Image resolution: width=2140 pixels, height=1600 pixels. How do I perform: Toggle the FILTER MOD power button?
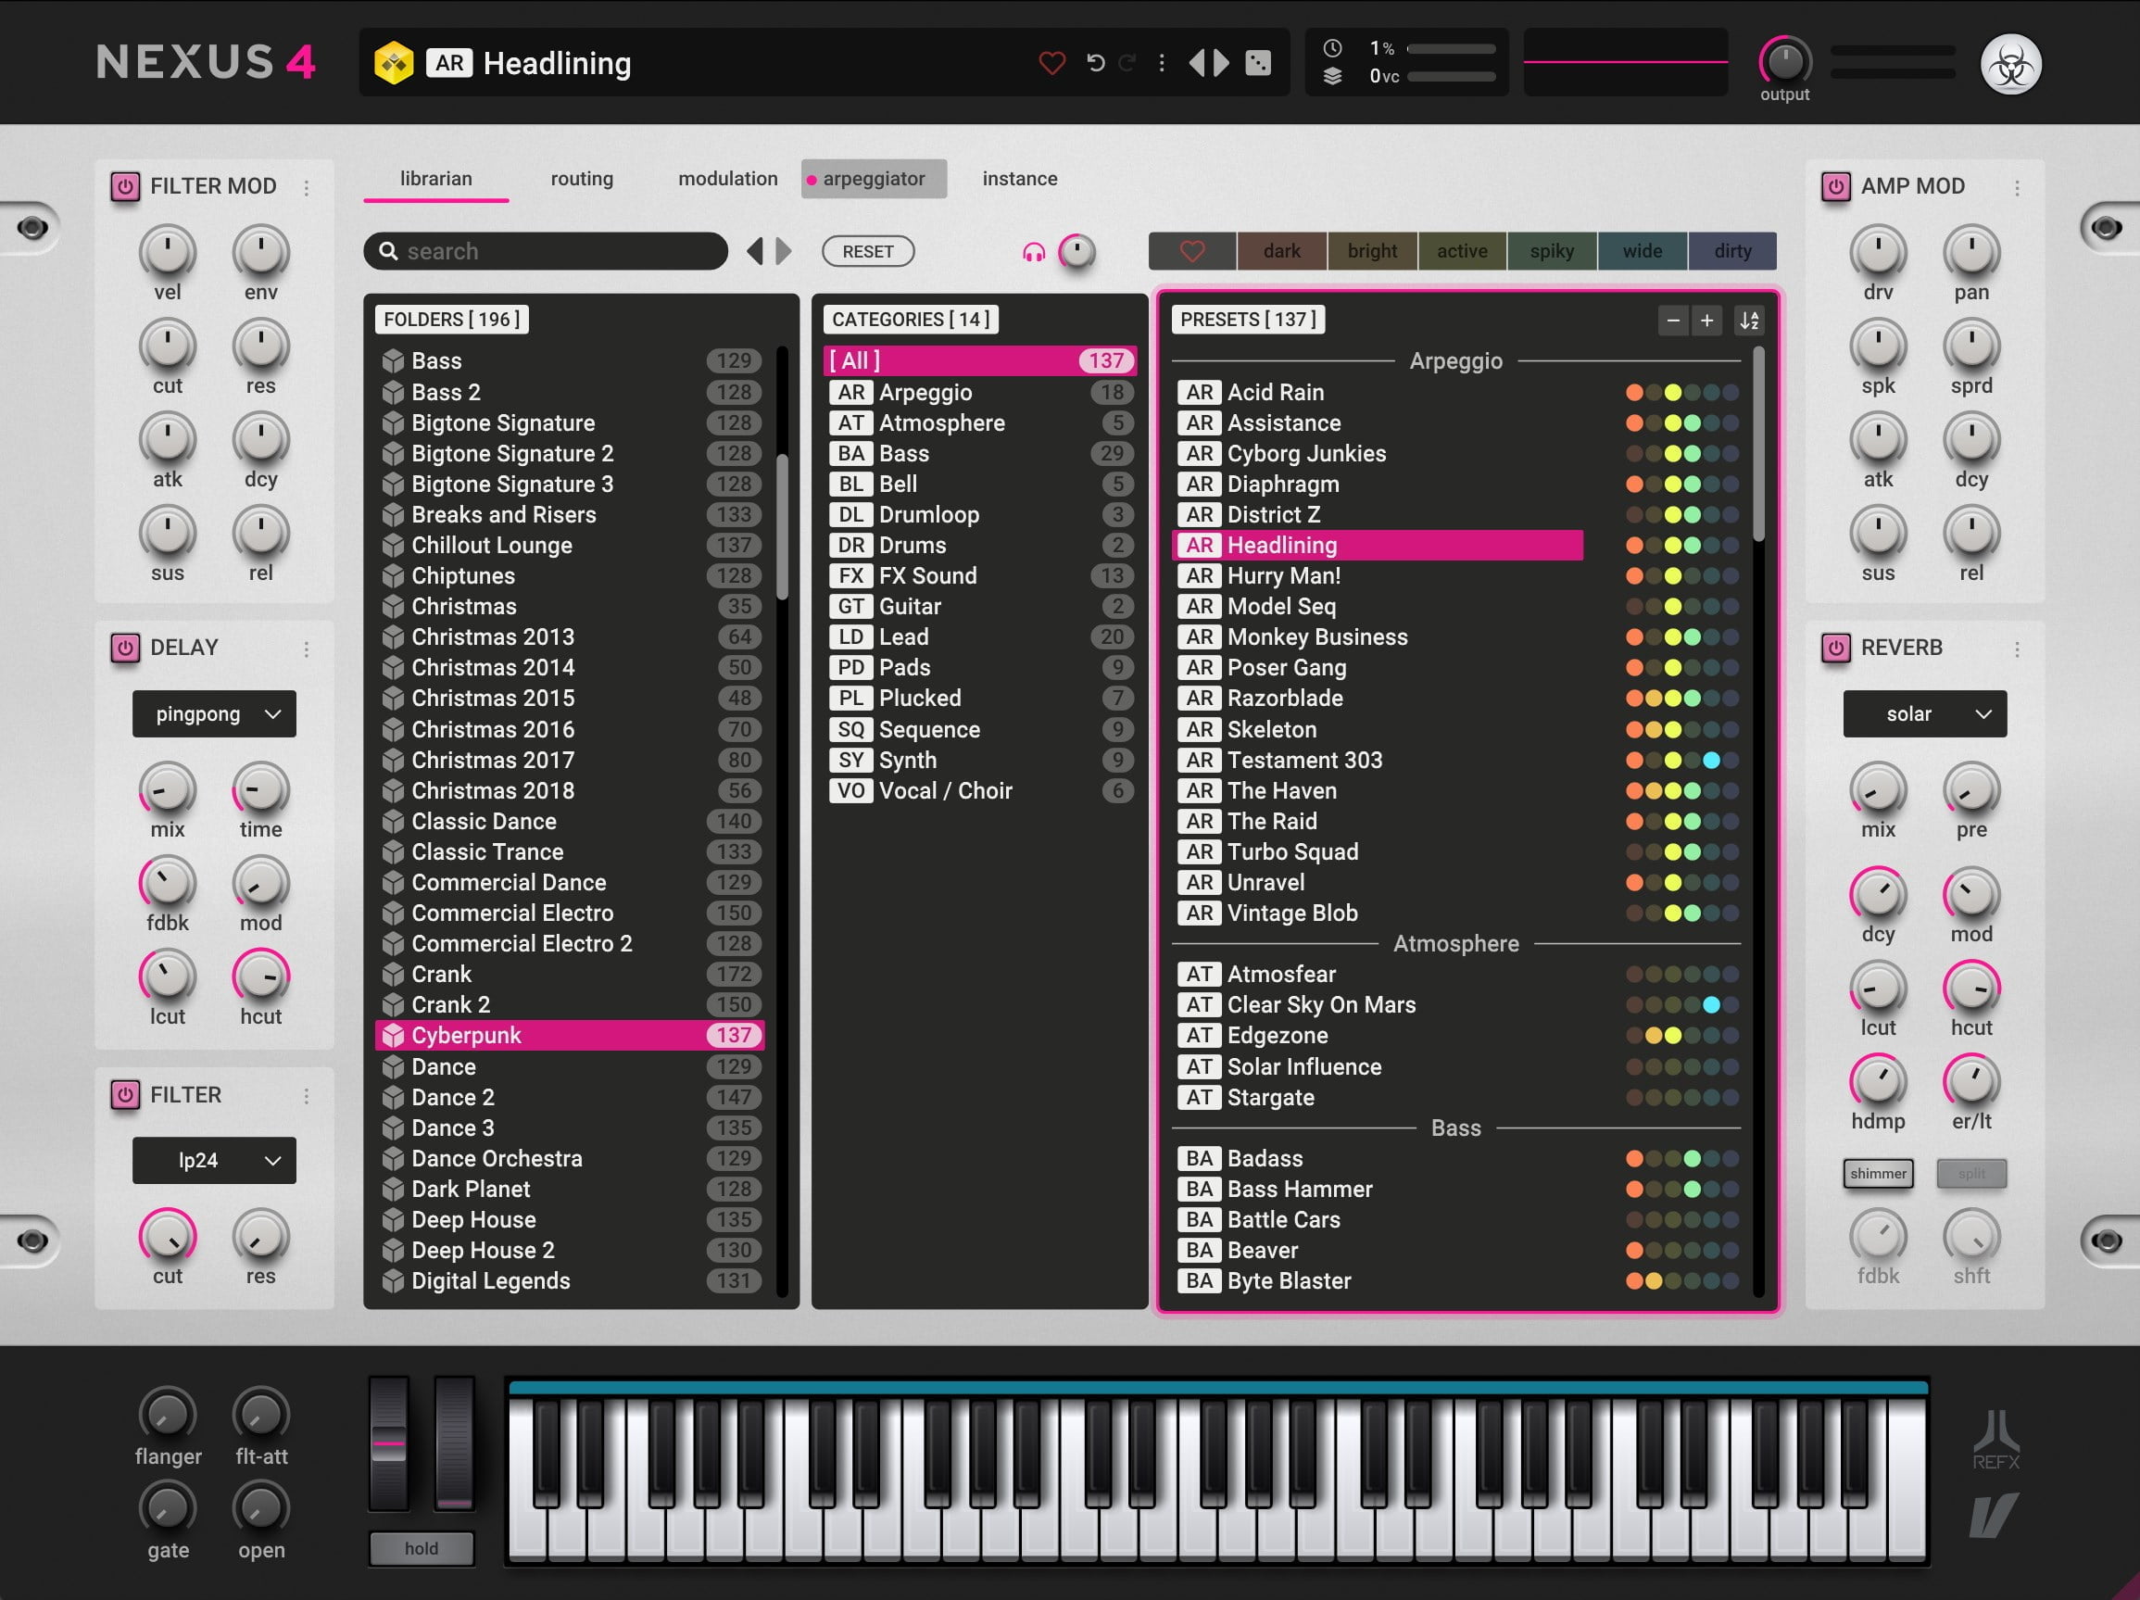point(125,185)
